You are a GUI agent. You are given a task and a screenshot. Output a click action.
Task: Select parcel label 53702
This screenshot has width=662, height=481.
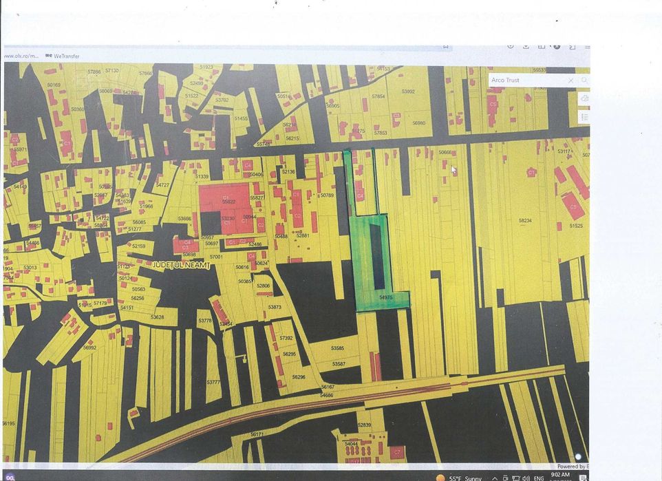pyautogui.click(x=222, y=100)
